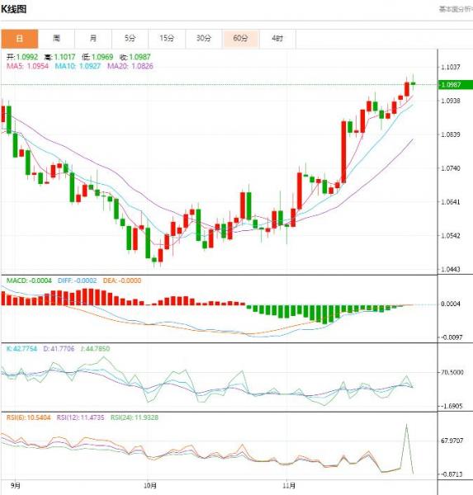Image resolution: width=473 pixels, height=495 pixels.
Task: Switch to the 周 weekly tab
Action: (x=56, y=39)
